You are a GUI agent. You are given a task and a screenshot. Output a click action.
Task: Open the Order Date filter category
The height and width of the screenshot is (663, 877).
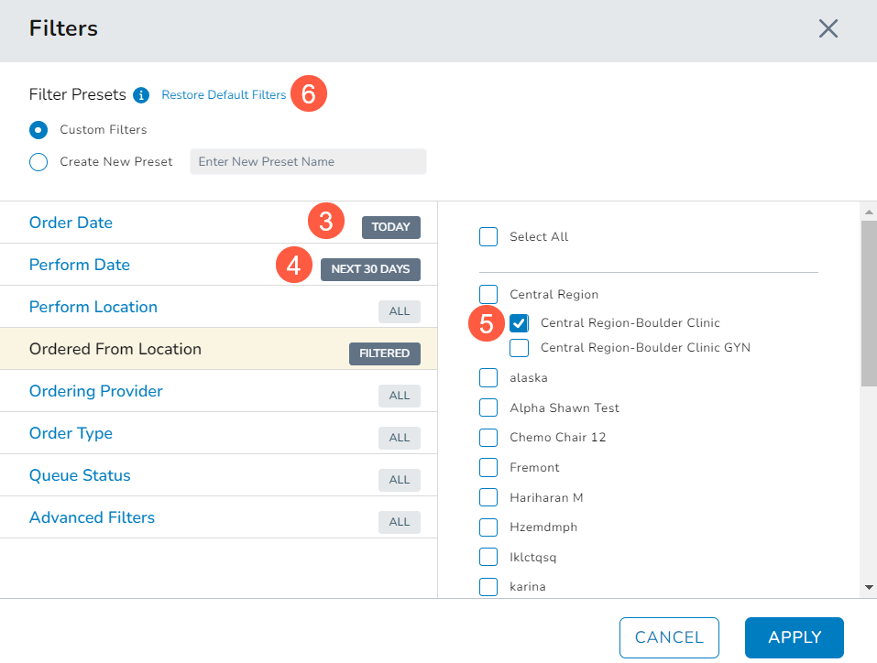71,223
